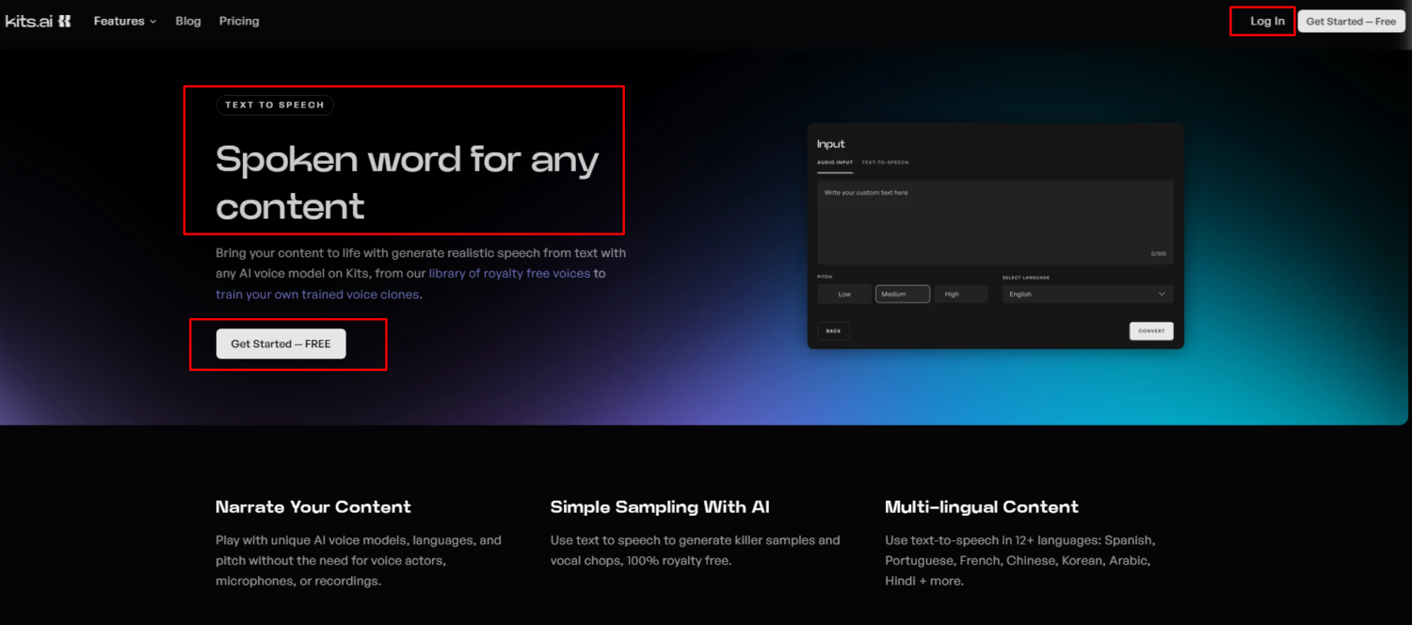Click the 'Write your custom text here' field

[995, 222]
